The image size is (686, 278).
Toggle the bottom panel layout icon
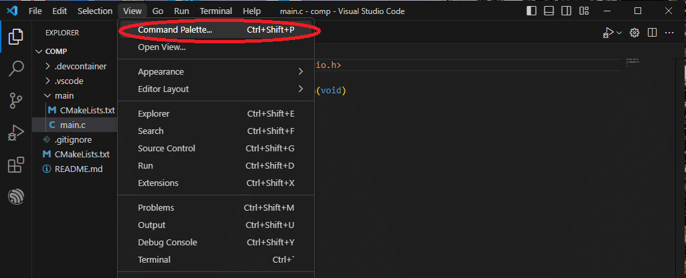tap(549, 11)
